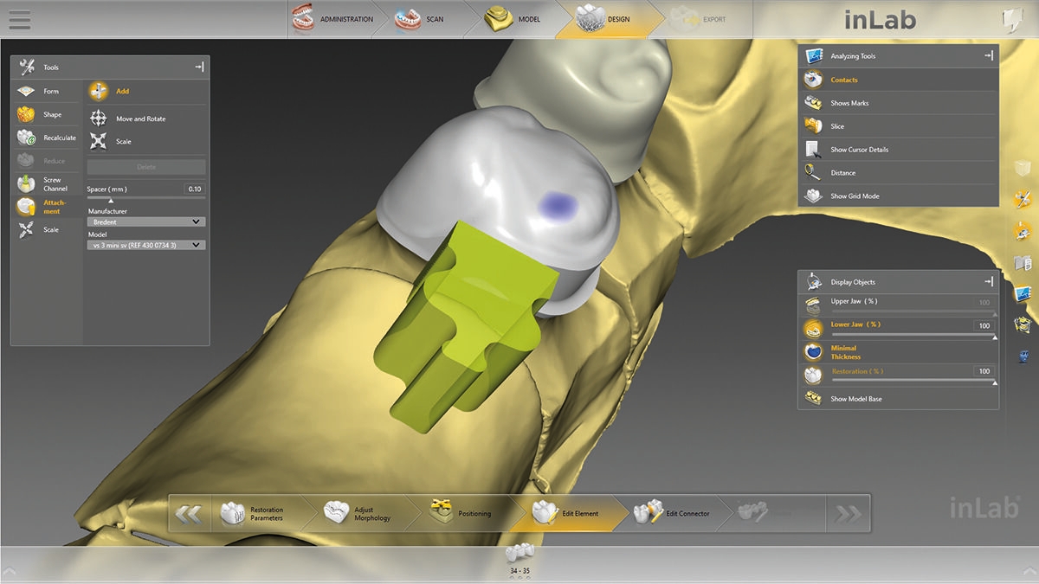Open the Manufacturer dropdown Bredent
The height and width of the screenshot is (584, 1039).
point(146,222)
